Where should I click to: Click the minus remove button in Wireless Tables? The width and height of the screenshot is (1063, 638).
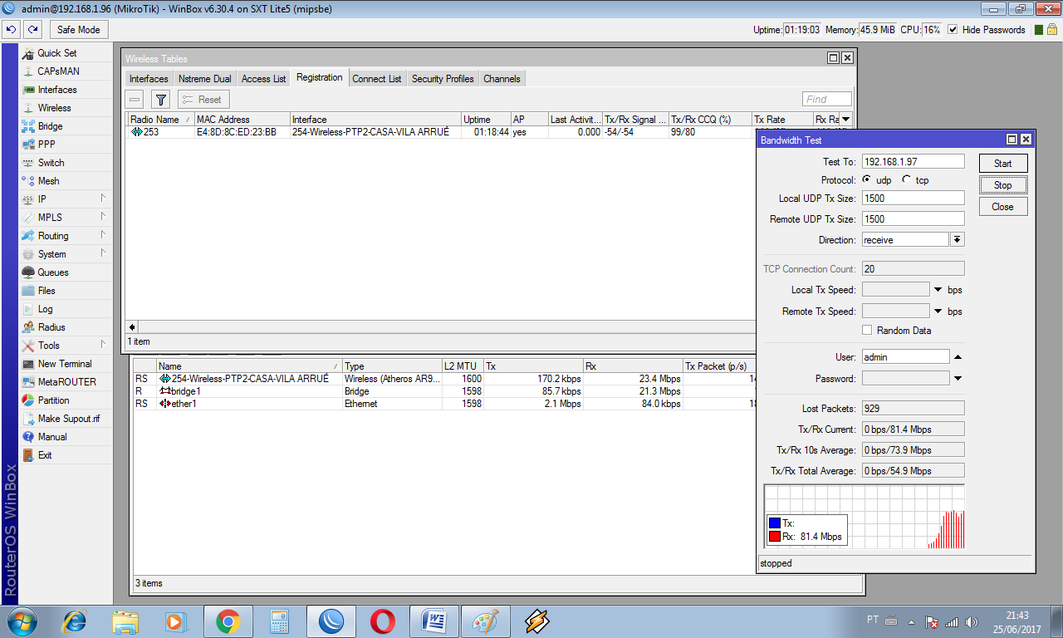[x=135, y=100]
